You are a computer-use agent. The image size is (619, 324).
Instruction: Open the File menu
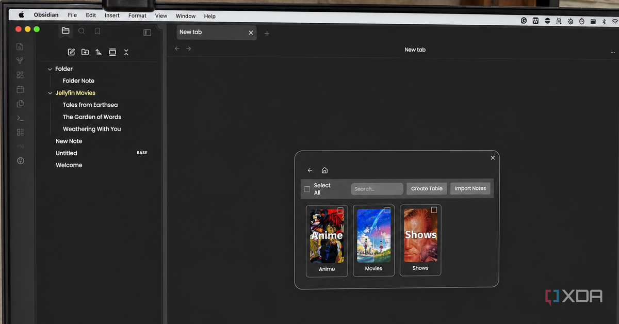tap(72, 15)
